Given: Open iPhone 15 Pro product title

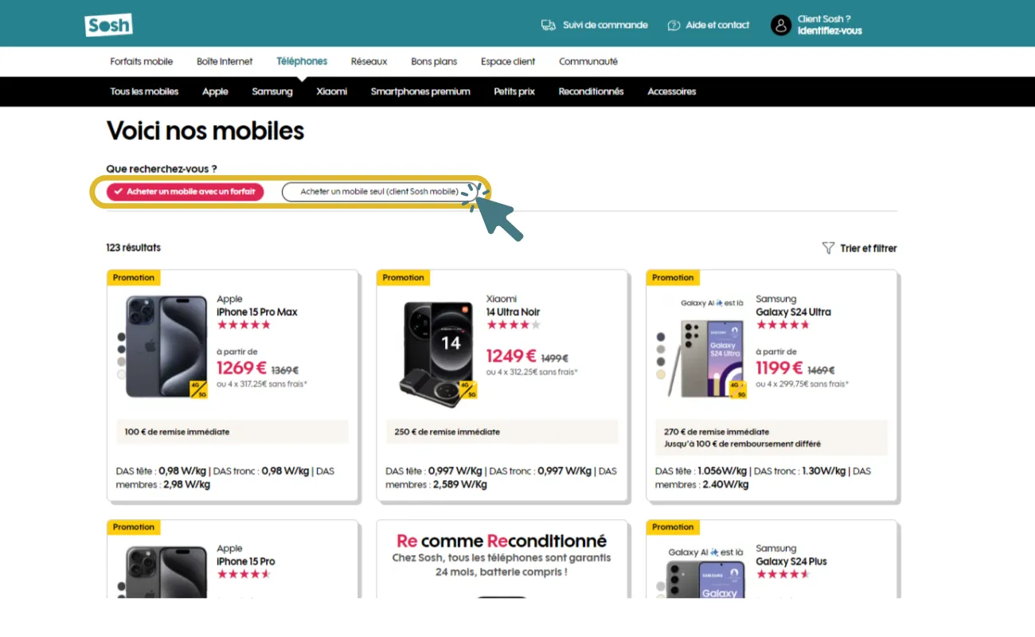Looking at the screenshot, I should [246, 561].
